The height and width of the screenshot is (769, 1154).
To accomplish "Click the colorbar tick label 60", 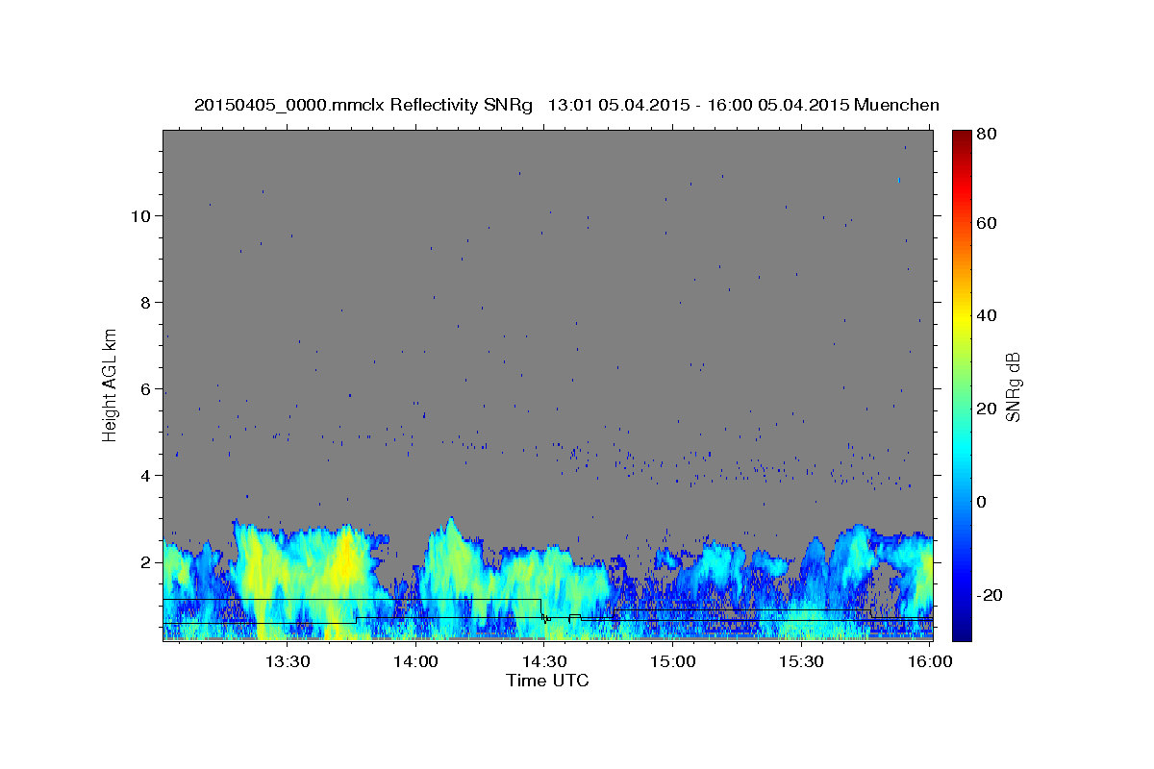I will 986,223.
